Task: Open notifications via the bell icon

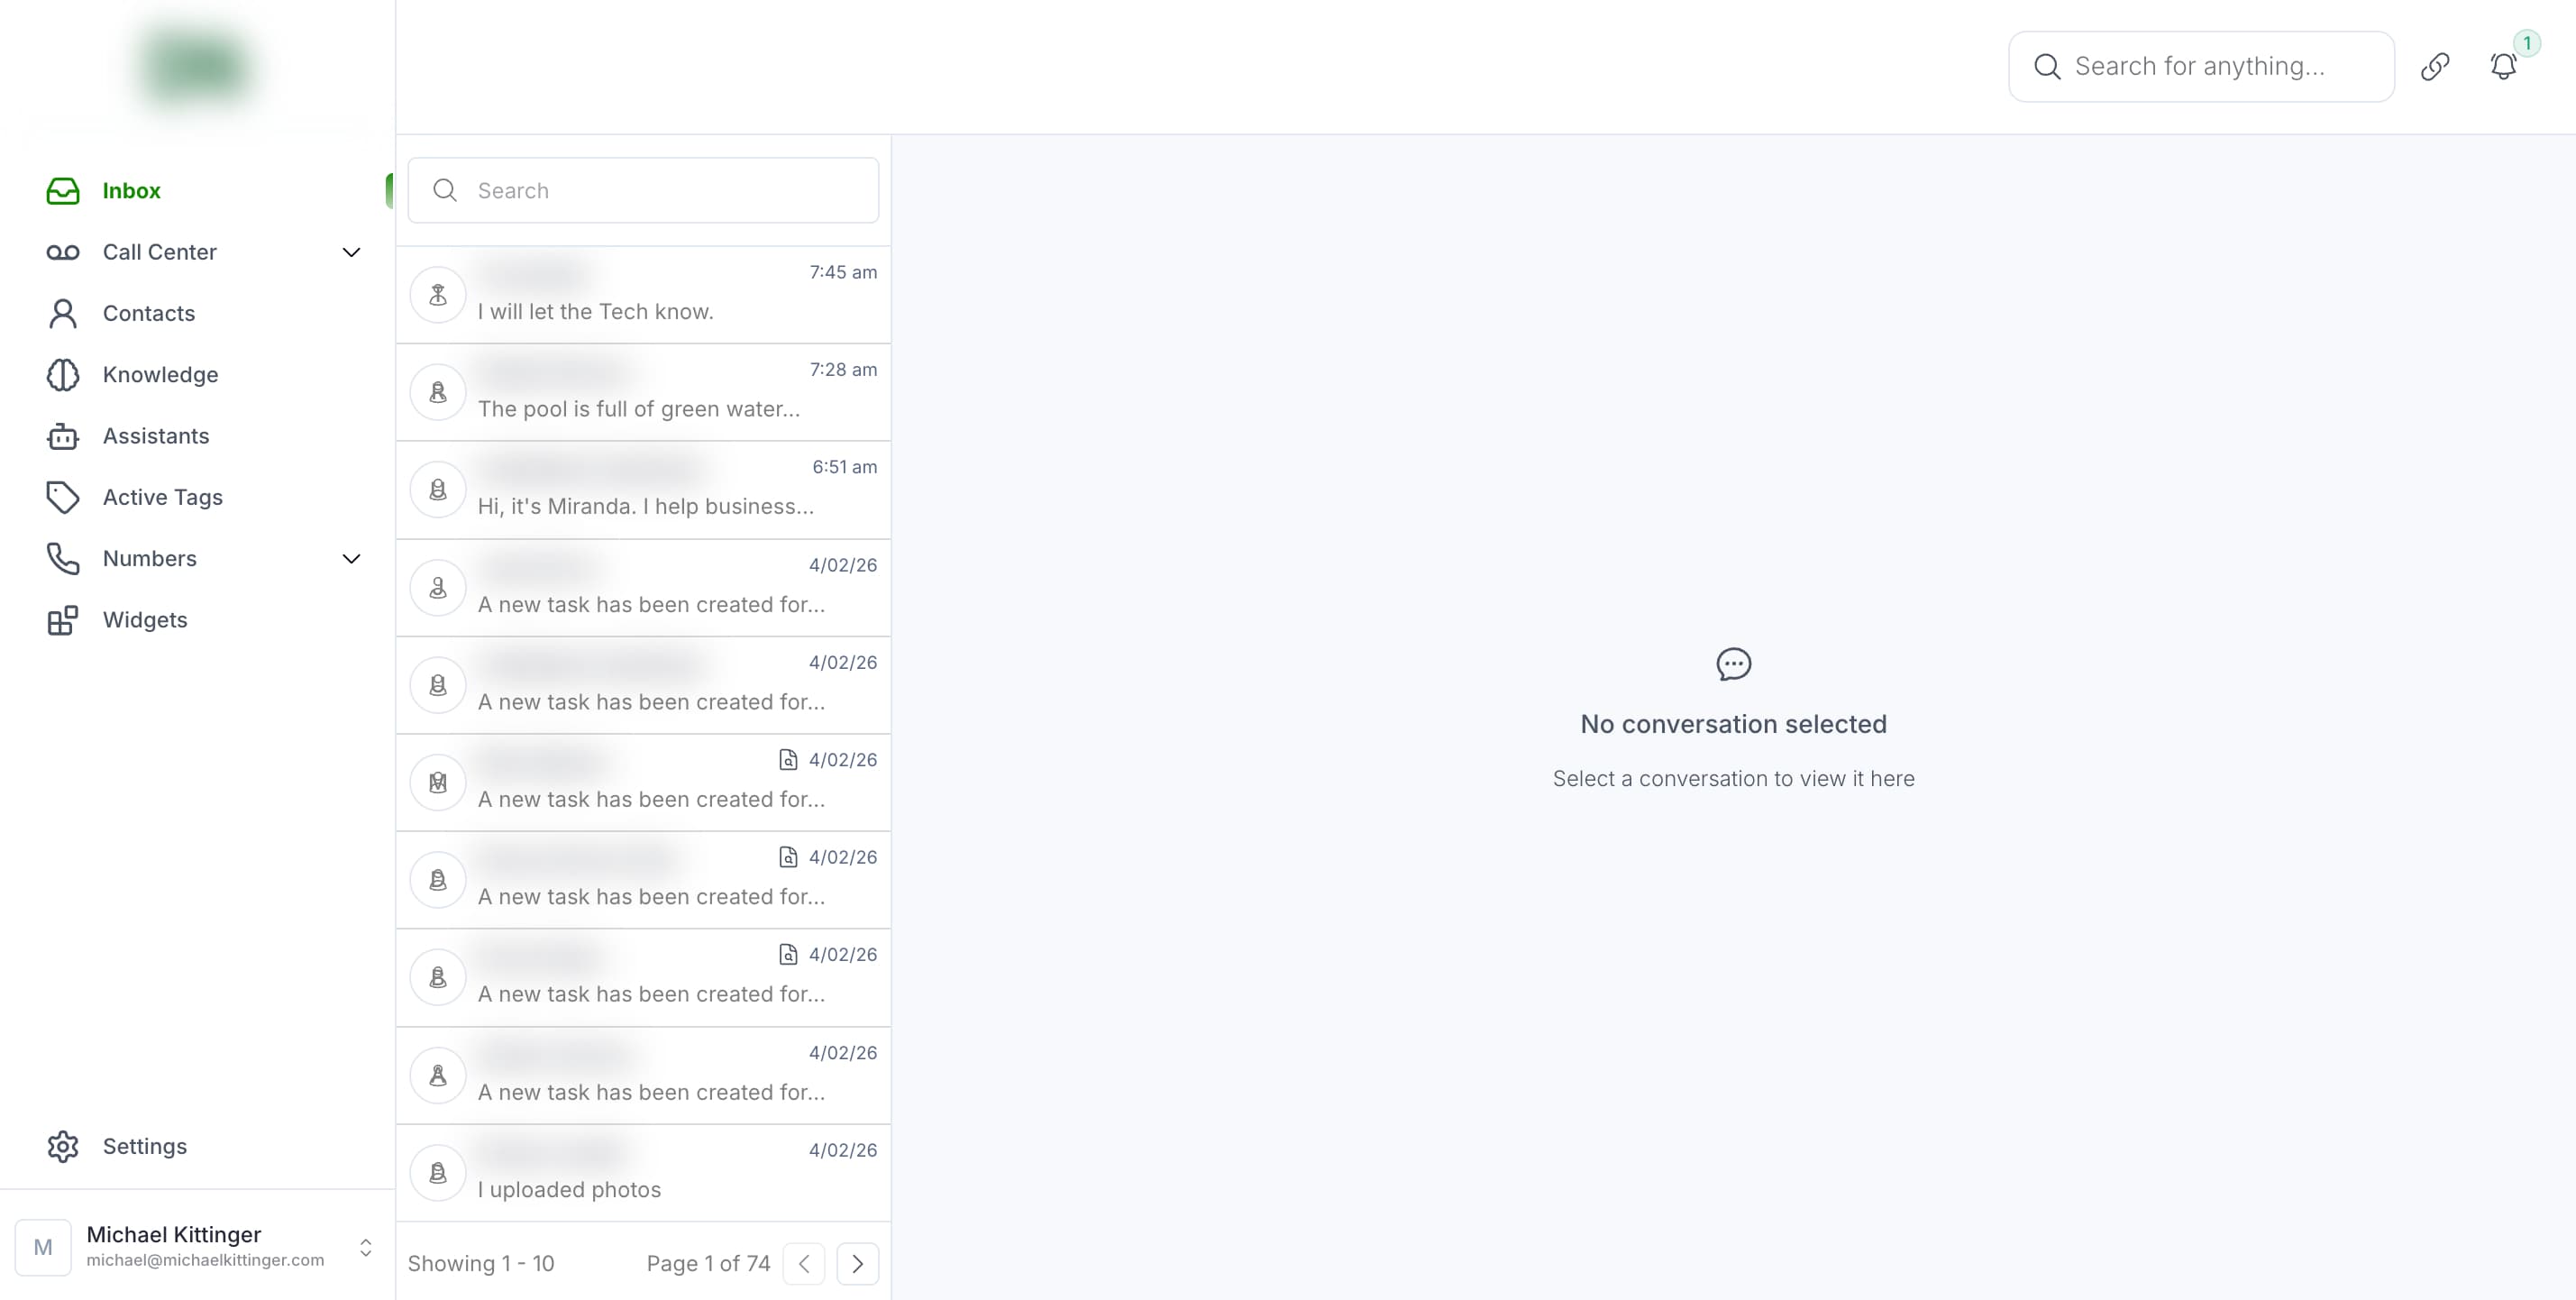Action: [x=2504, y=65]
